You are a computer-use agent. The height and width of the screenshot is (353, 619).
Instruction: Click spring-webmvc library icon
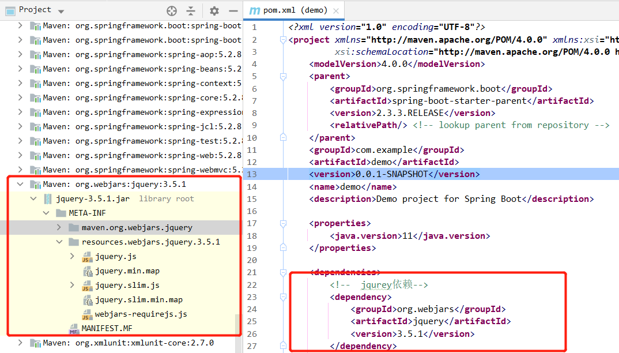tap(36, 170)
